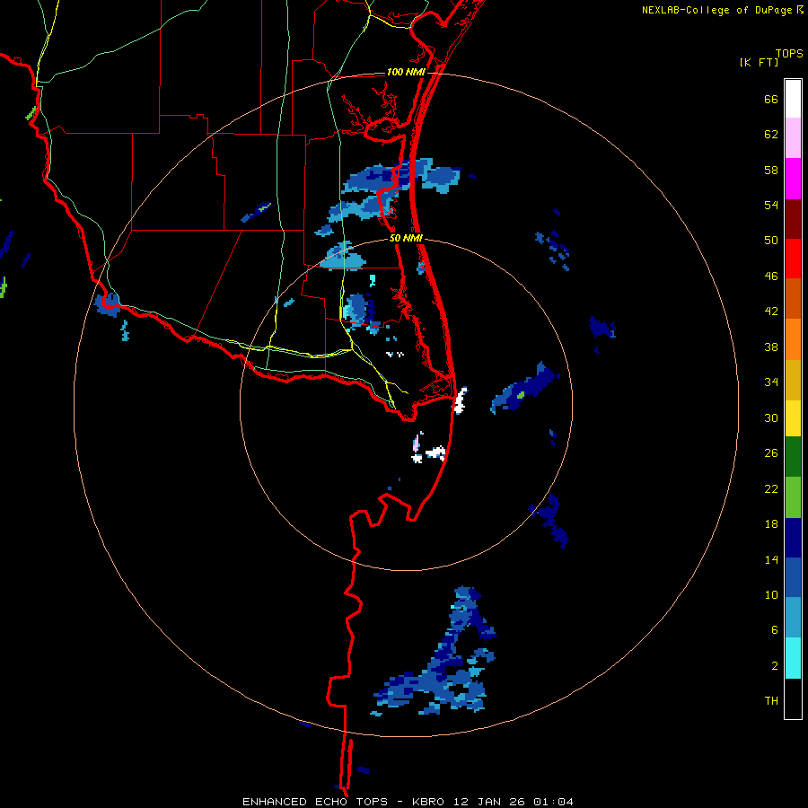808x808 pixels.
Task: Select the bright red 50 kft legend swatch
Action: [x=793, y=259]
